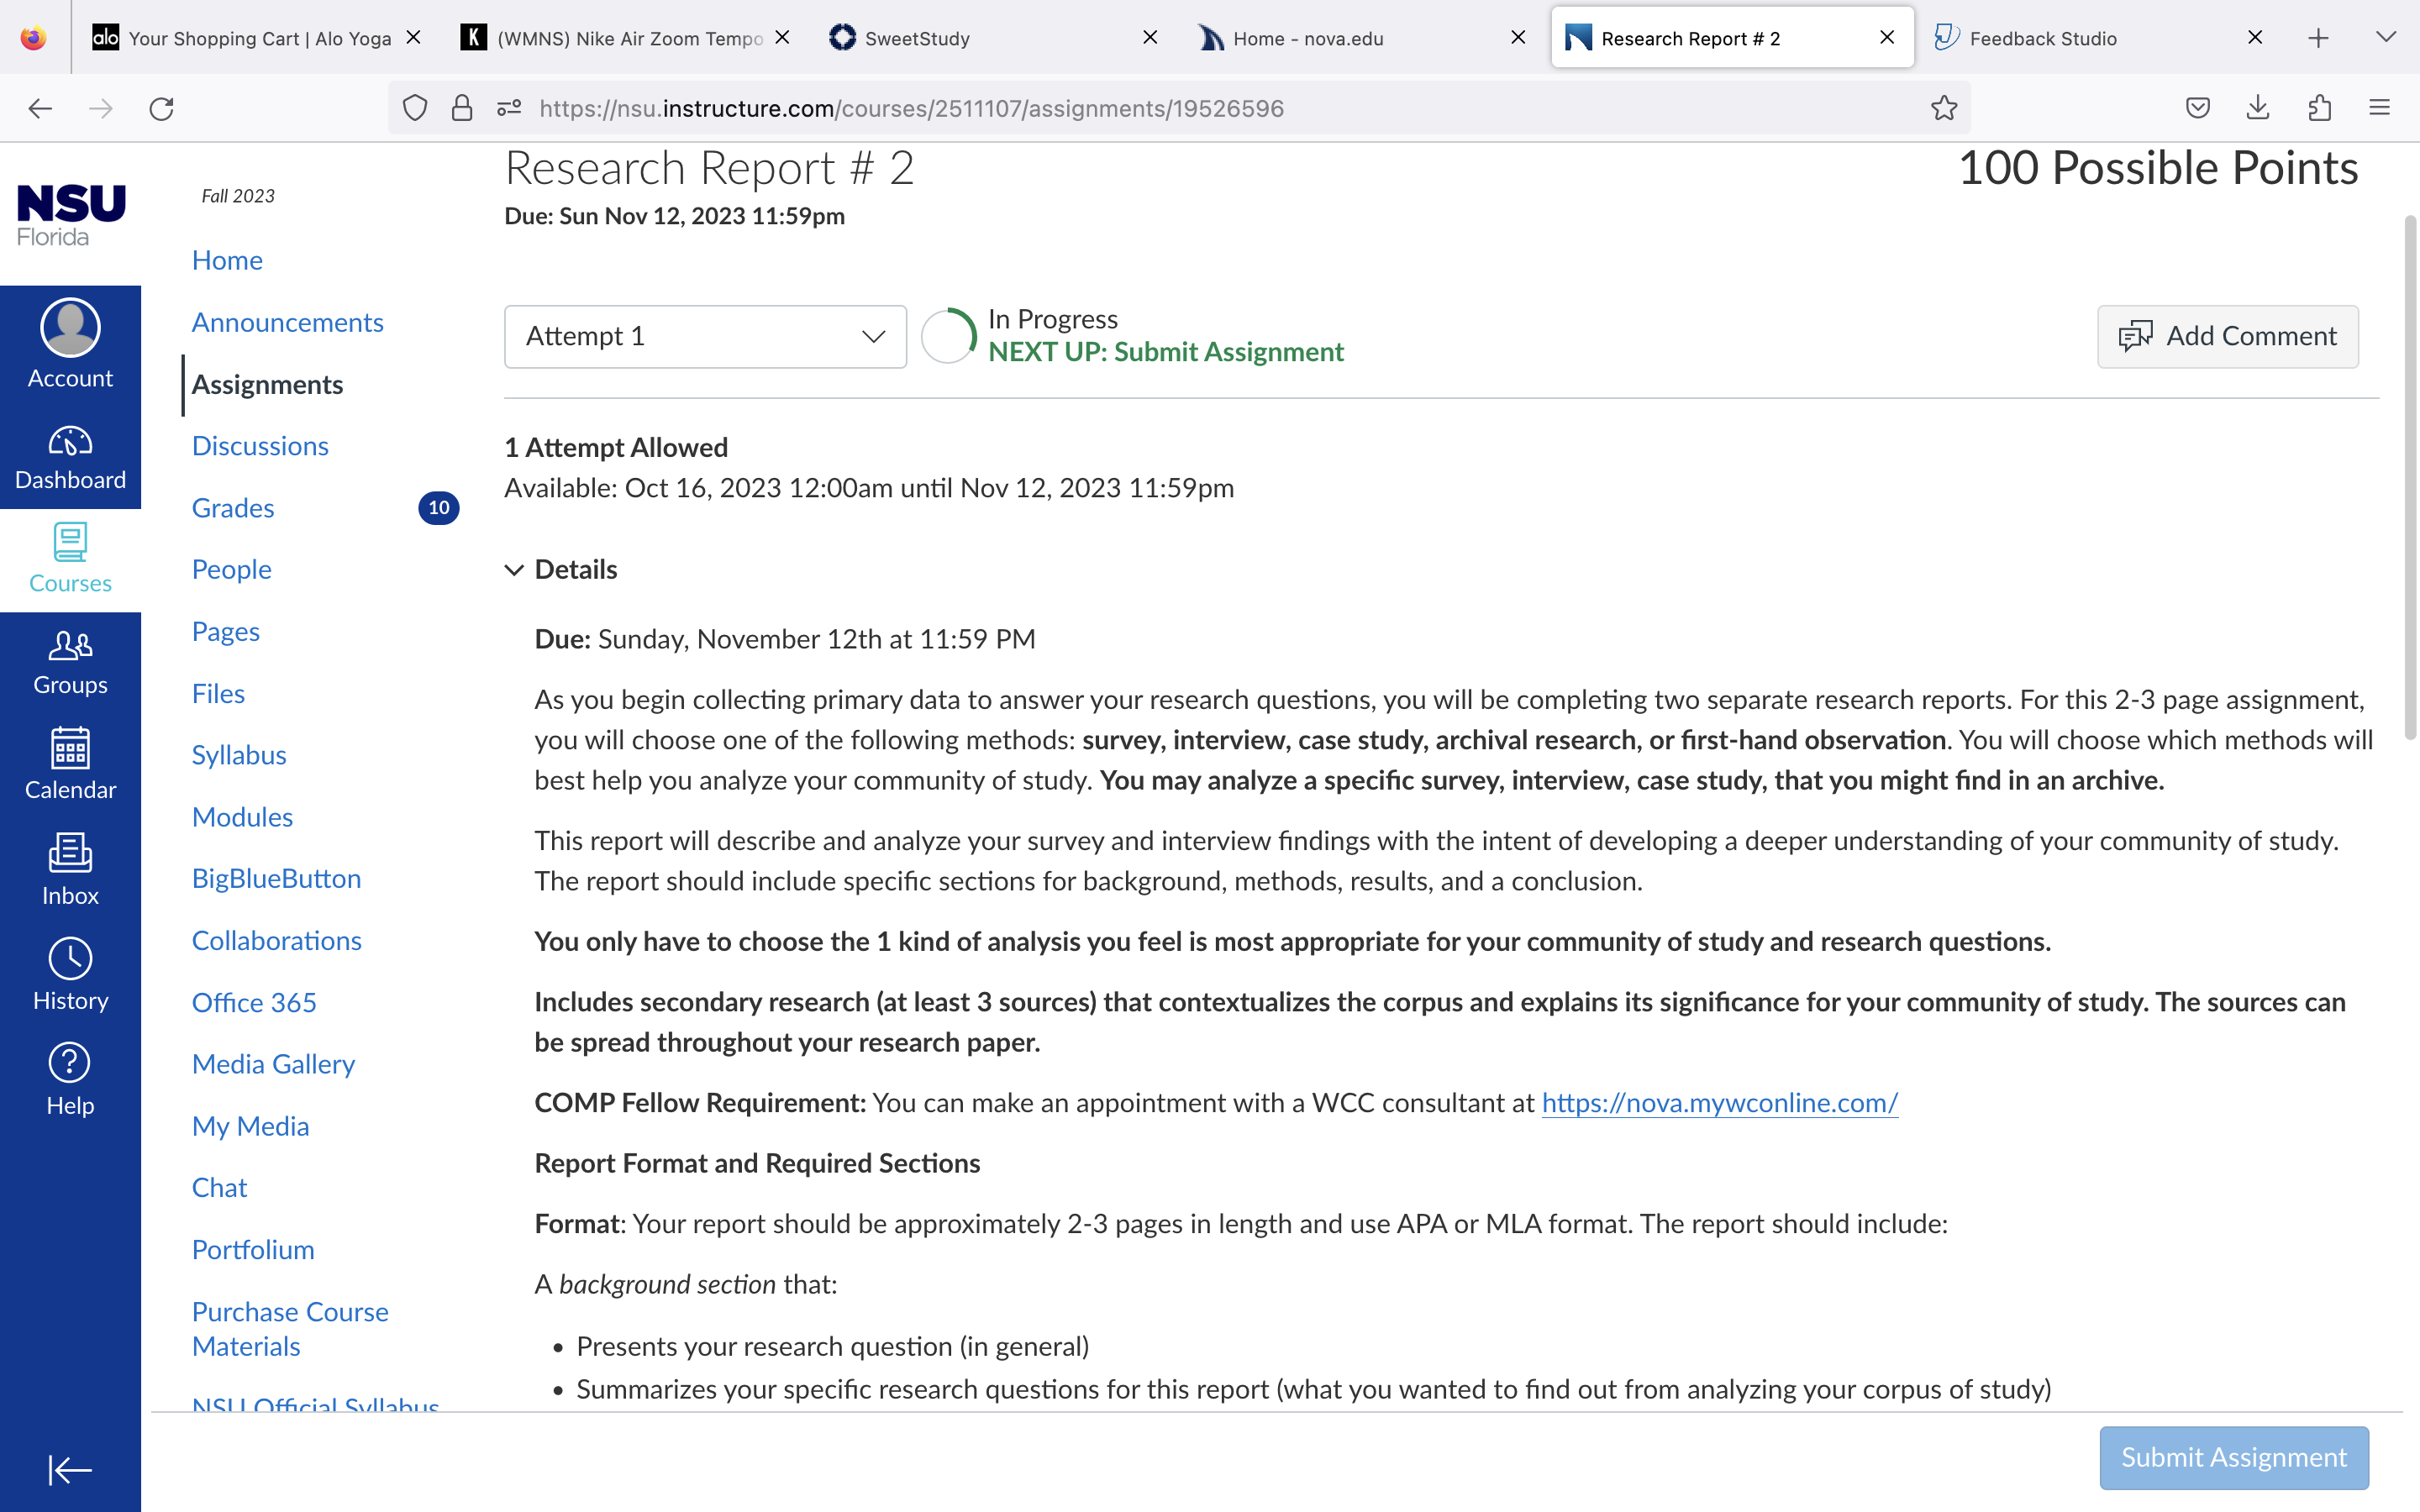Open the Inbox icon
The width and height of the screenshot is (2420, 1512).
coord(70,853)
